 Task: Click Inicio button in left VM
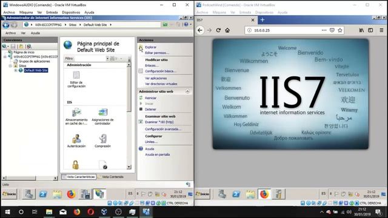coord(10,194)
